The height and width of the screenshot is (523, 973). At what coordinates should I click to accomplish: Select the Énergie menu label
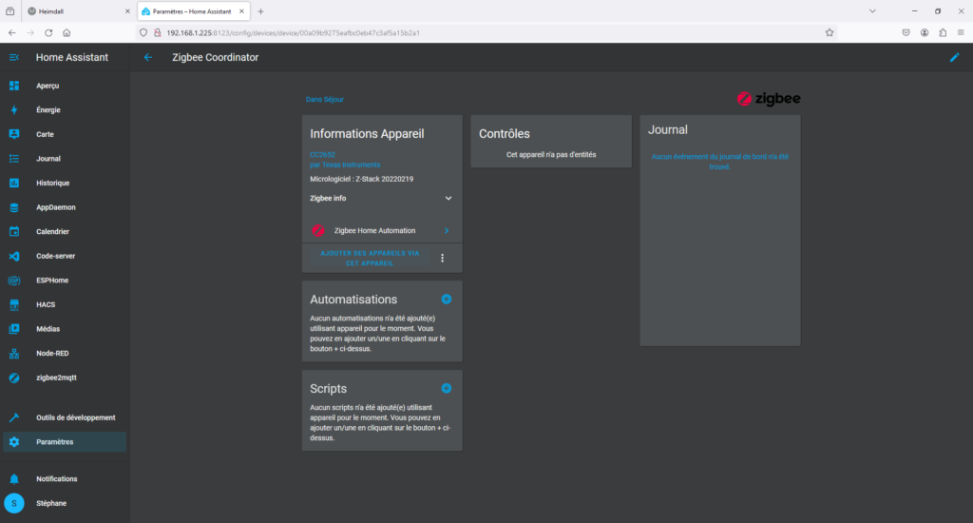click(48, 110)
